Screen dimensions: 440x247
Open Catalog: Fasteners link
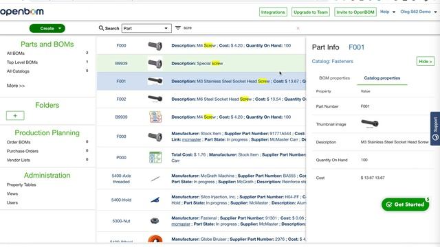click(333, 61)
